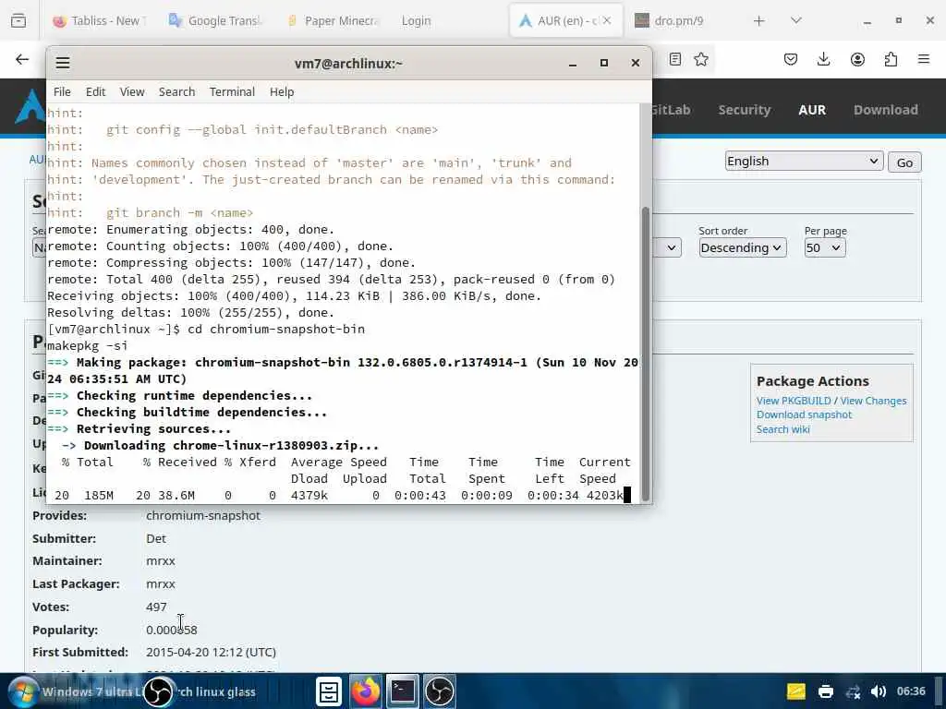The height and width of the screenshot is (709, 946).
Task: Open the terminal Edit menu
Action: 95,91
